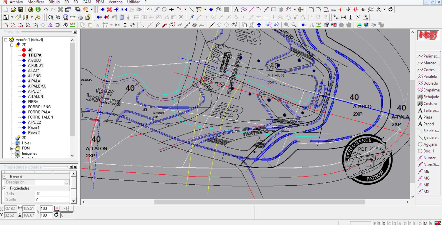The height and width of the screenshot is (225, 442).
Task: Toggle the S indicator in status bar
Action: [x=379, y=223]
